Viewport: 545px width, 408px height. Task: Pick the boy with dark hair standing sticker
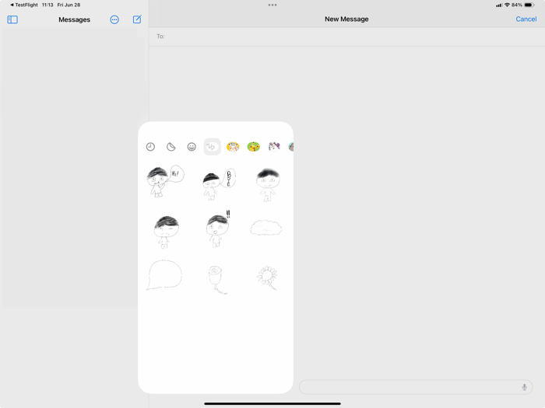click(x=268, y=184)
